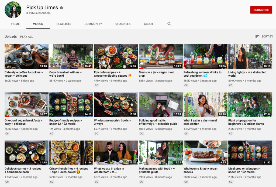Select the Videos tab

point(38,24)
